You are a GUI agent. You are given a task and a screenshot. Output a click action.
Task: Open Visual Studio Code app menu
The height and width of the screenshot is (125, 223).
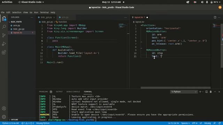[31, 2]
